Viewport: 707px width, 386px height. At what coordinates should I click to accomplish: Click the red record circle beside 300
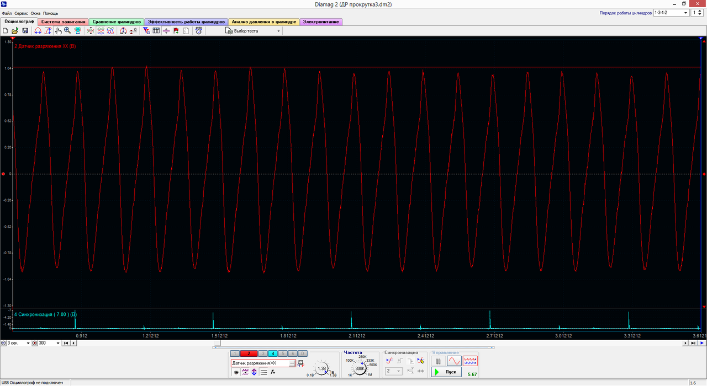(35, 343)
